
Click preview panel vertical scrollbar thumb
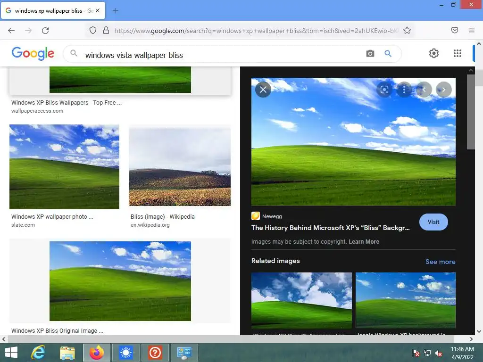[x=471, y=112]
